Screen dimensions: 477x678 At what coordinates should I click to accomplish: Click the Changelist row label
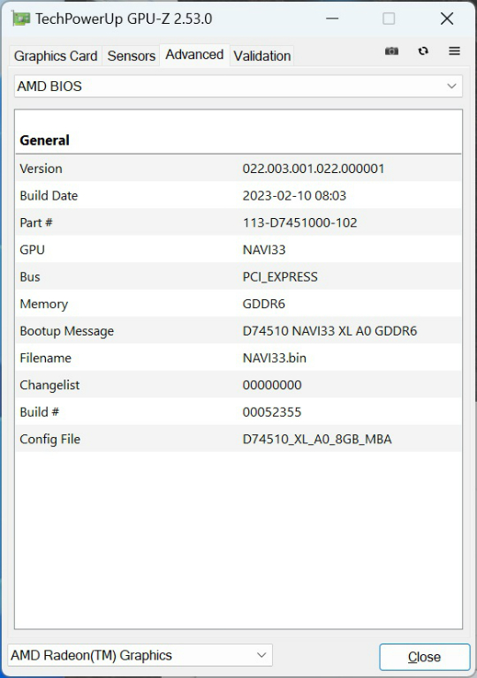click(x=49, y=385)
